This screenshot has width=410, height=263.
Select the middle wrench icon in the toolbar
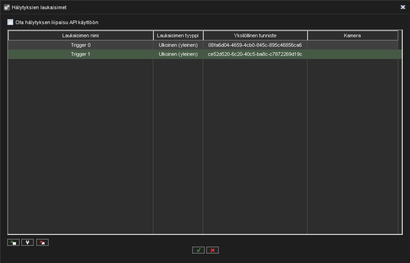[27, 242]
